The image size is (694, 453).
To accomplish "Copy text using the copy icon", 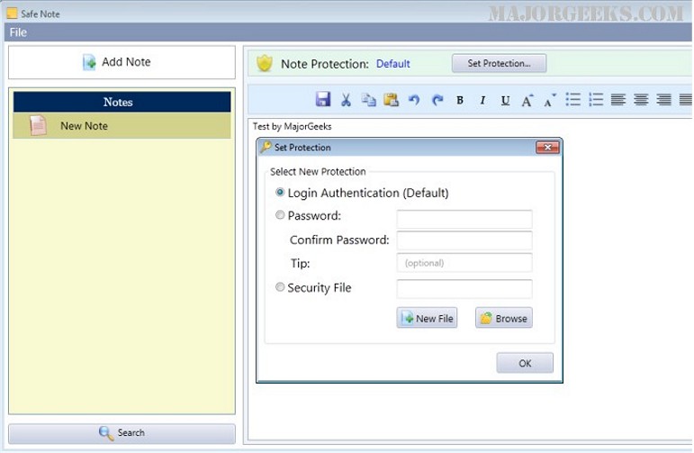I will tap(368, 100).
